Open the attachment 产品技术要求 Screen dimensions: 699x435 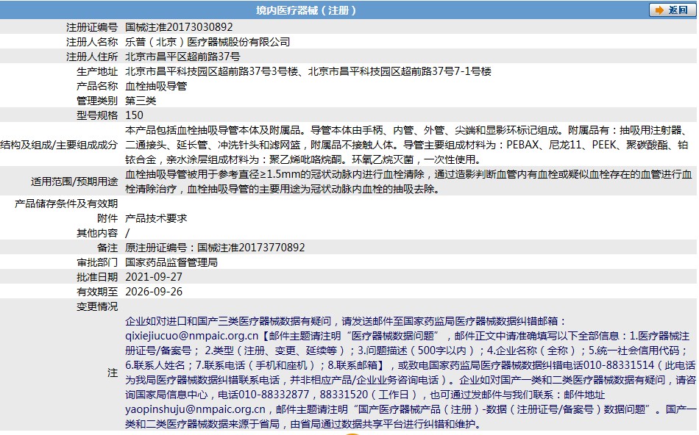tap(156, 218)
